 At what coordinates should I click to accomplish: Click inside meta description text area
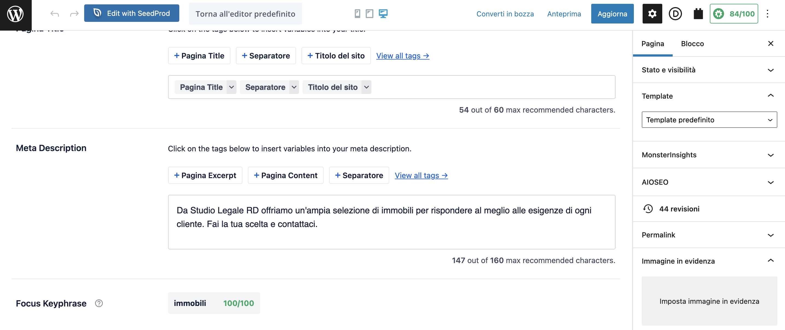point(391,222)
